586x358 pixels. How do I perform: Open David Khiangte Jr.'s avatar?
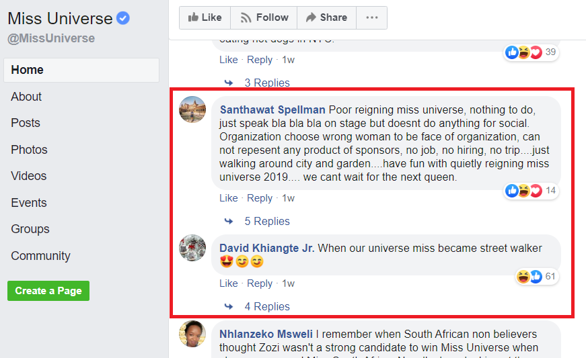point(192,248)
